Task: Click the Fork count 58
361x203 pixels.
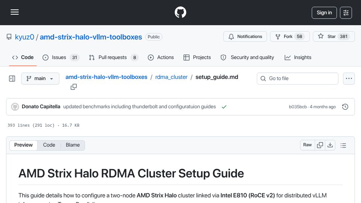Action: 299,36
